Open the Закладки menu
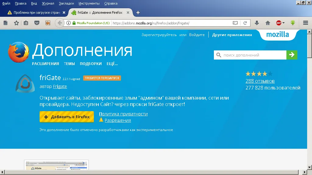Screen dimensions: 312x175 [66, 3]
